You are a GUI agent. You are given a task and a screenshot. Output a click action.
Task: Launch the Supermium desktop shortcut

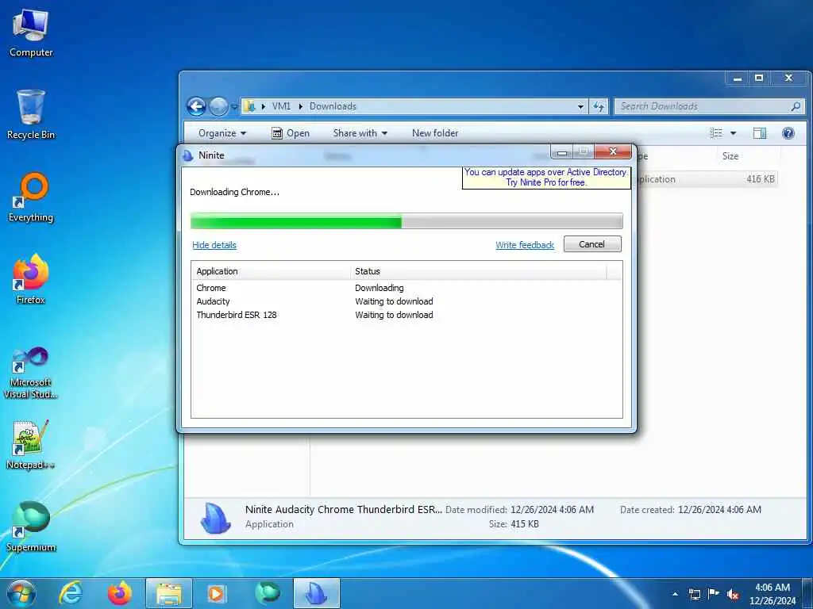tap(31, 527)
